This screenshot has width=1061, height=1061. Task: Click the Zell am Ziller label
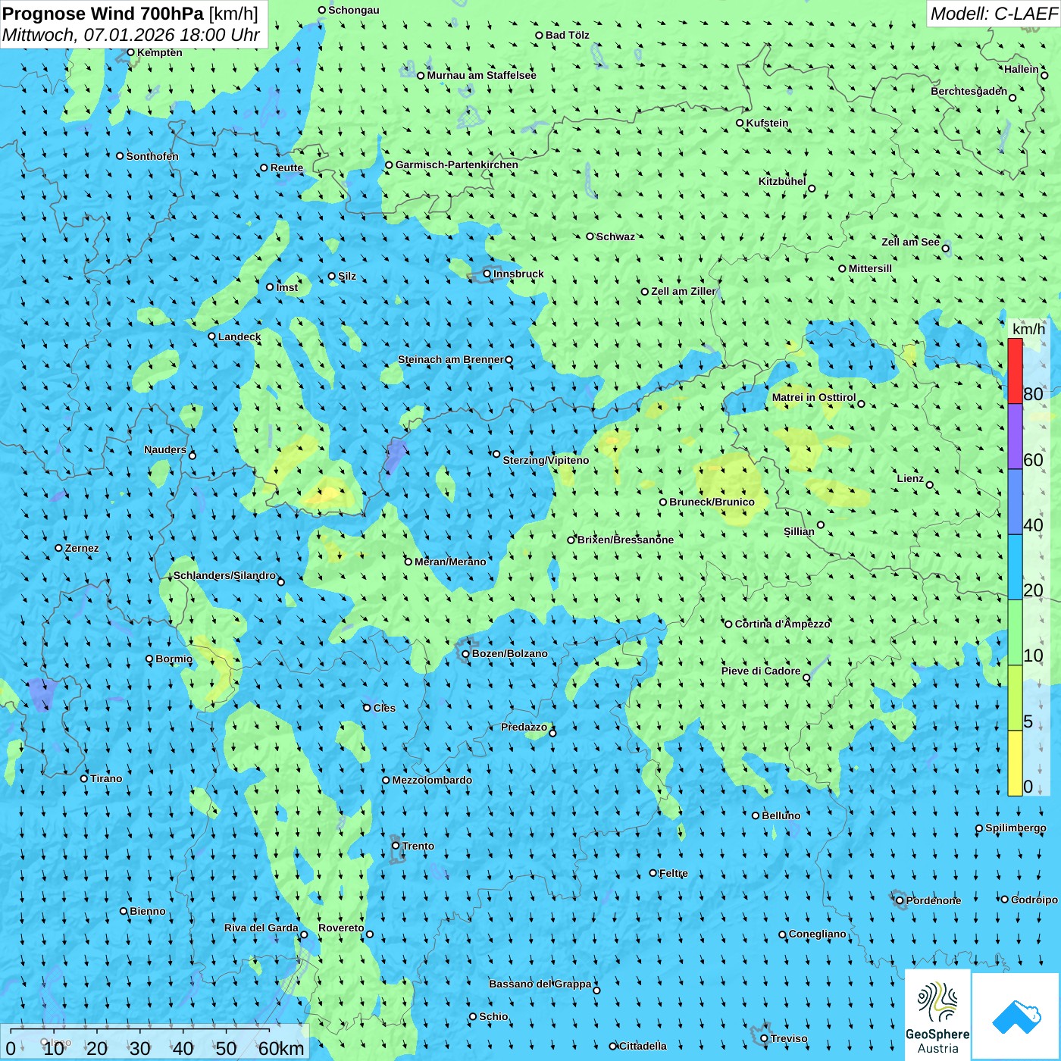click(x=684, y=291)
